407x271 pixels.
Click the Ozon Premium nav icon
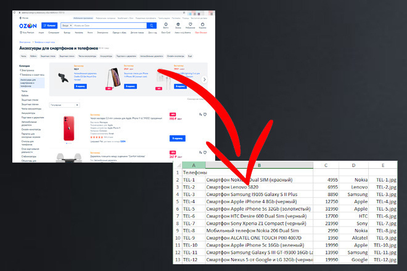pyautogui.click(x=21, y=33)
